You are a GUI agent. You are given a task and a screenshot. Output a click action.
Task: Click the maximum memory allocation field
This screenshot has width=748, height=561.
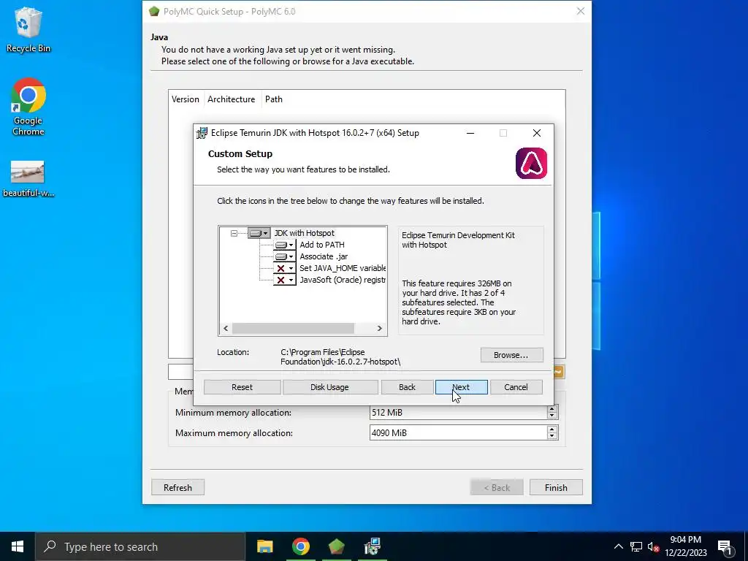(458, 433)
